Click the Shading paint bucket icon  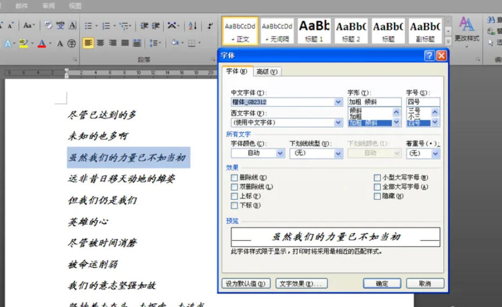[x=175, y=43]
